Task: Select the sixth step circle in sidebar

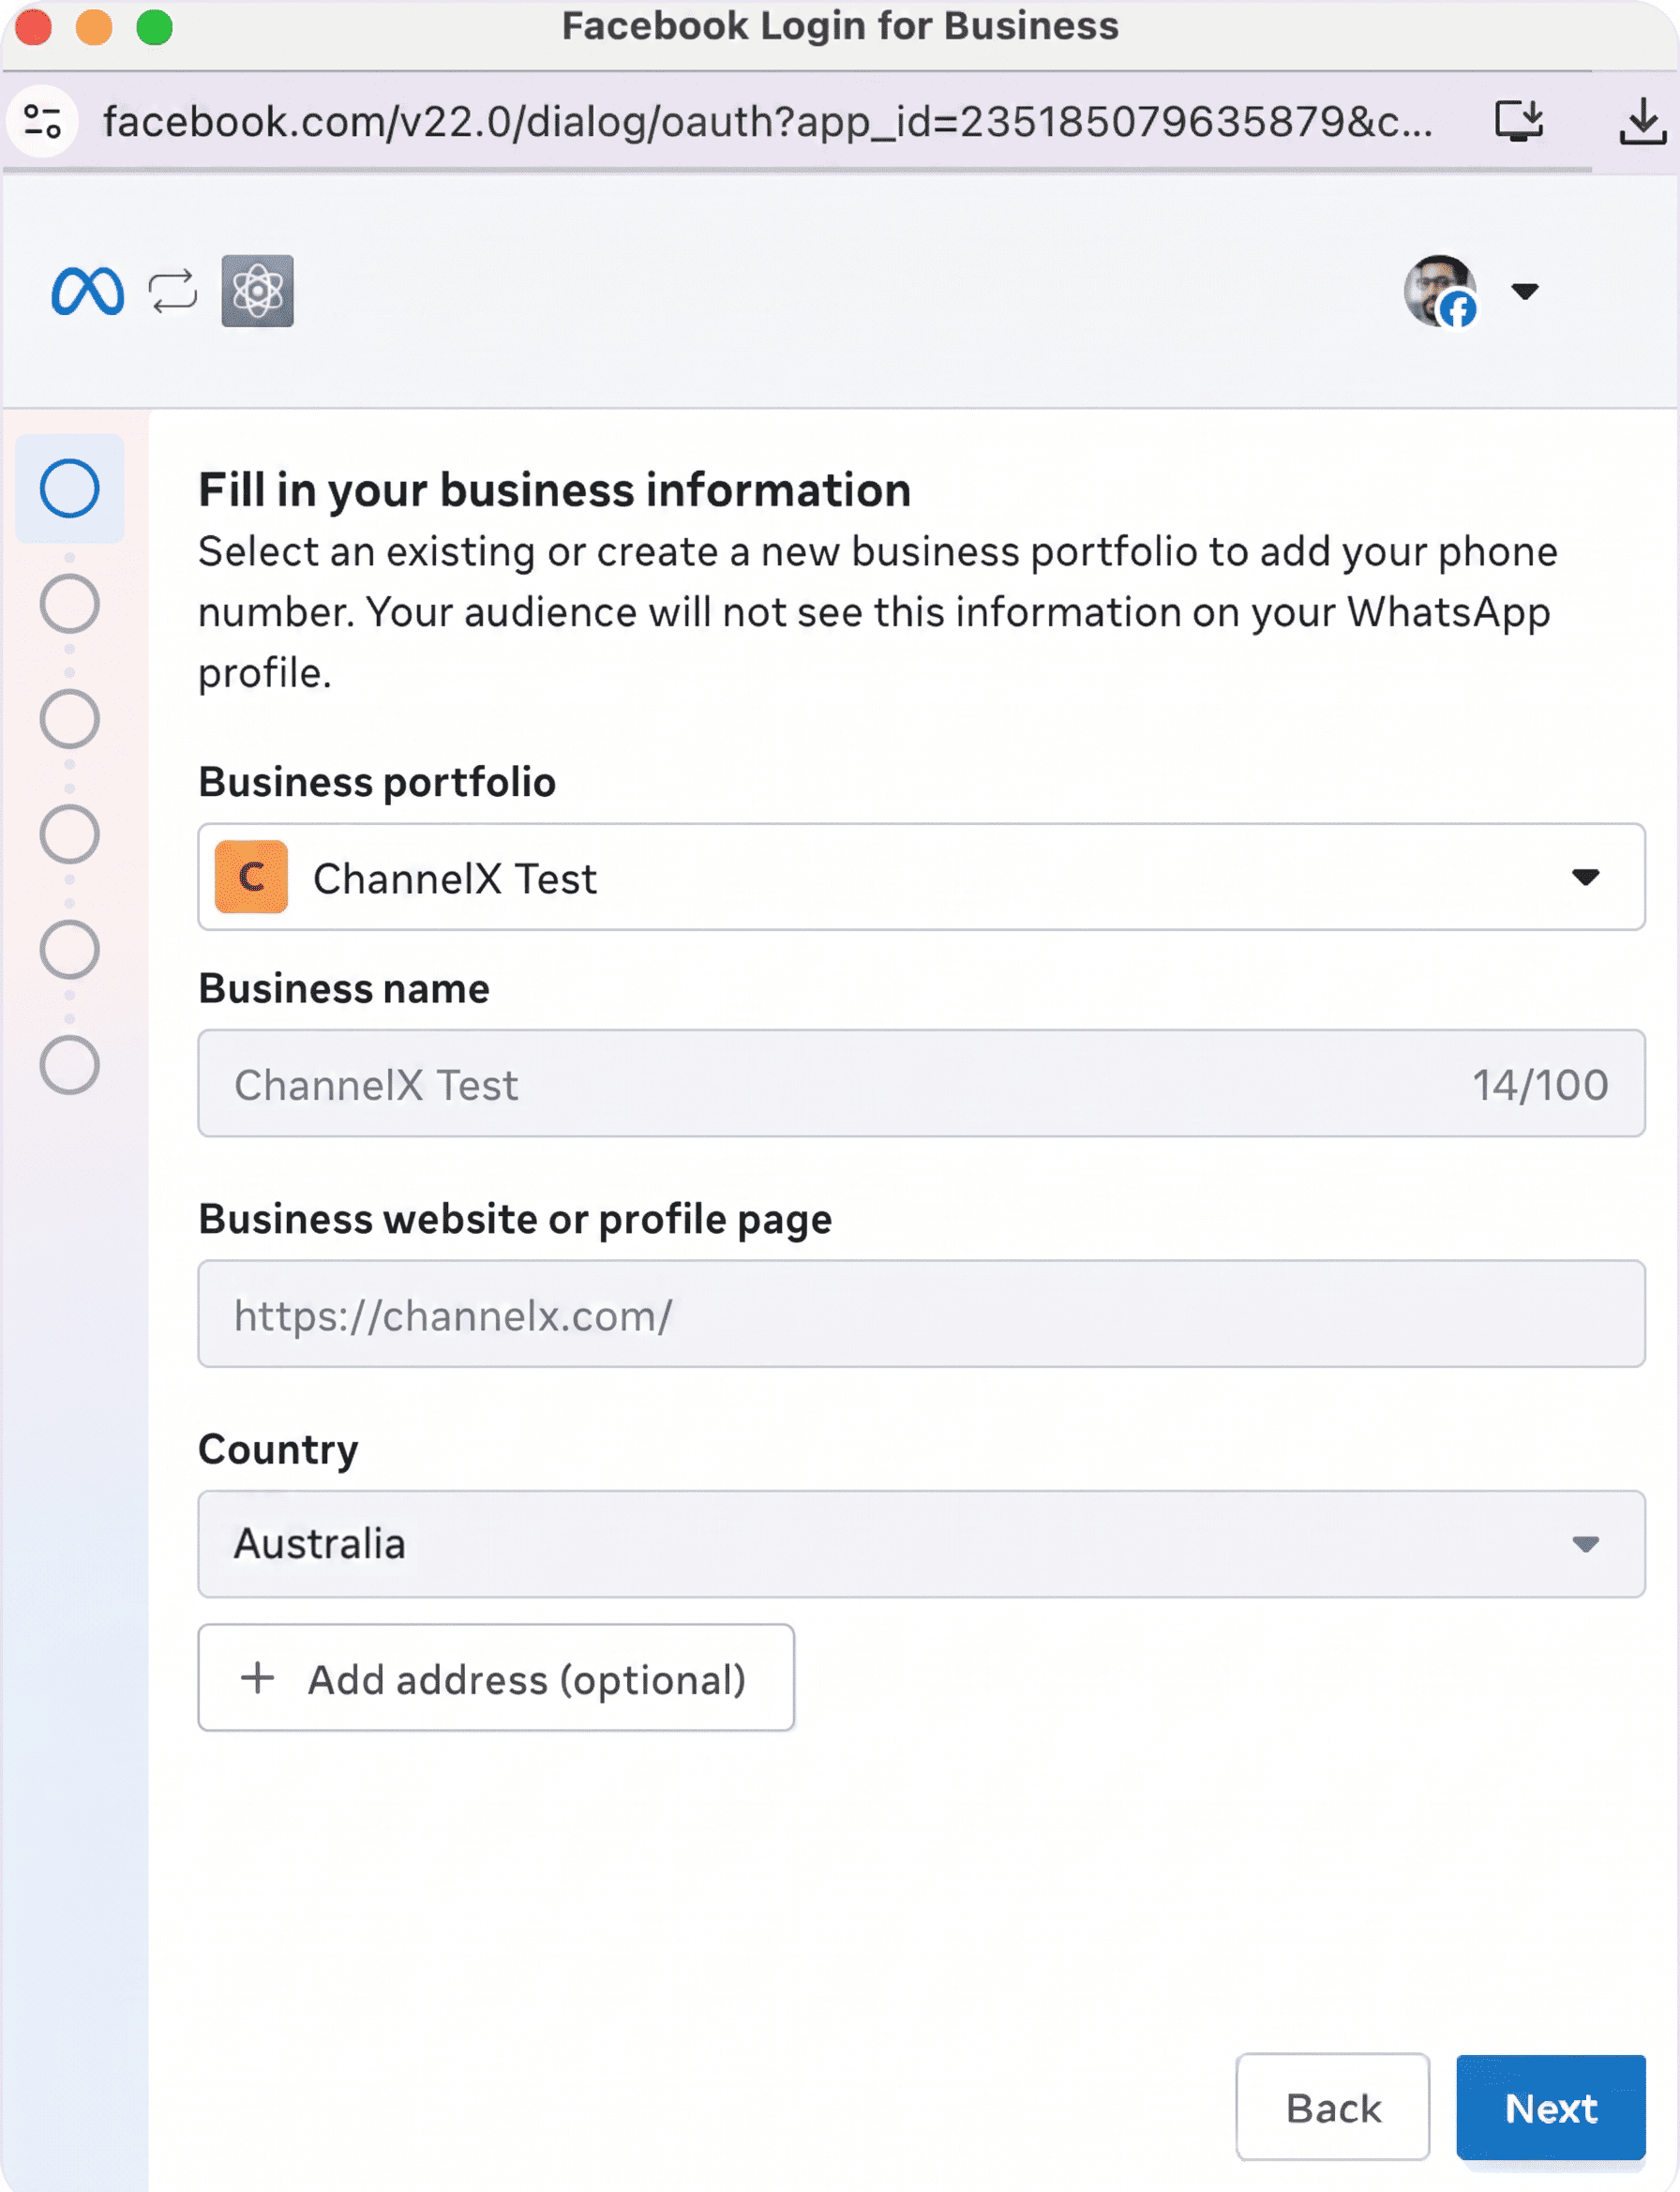Action: [70, 1065]
